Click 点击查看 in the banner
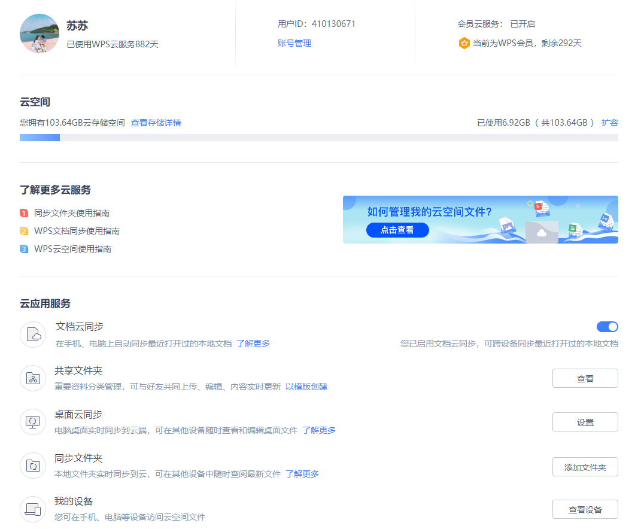The width and height of the screenshot is (638, 529). (397, 230)
